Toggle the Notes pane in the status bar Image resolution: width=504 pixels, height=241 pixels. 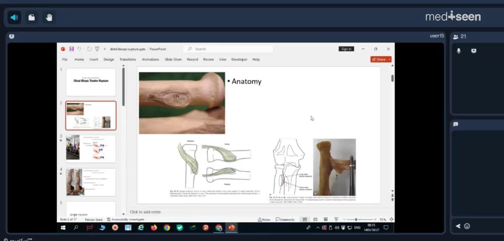tap(264, 219)
